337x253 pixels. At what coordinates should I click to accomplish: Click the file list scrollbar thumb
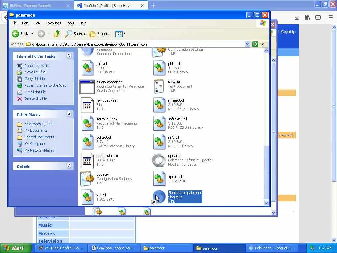point(266,172)
